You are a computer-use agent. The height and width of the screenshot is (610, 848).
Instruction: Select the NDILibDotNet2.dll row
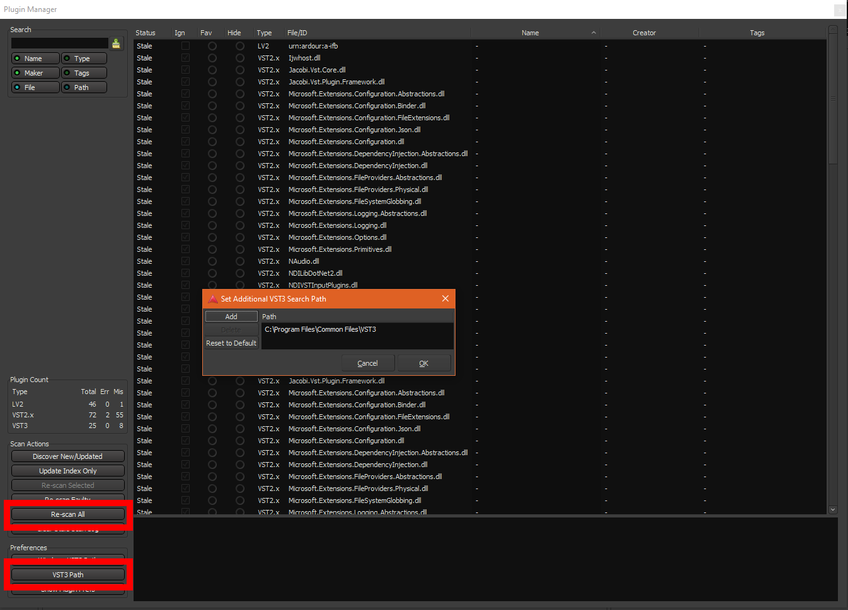(479, 273)
